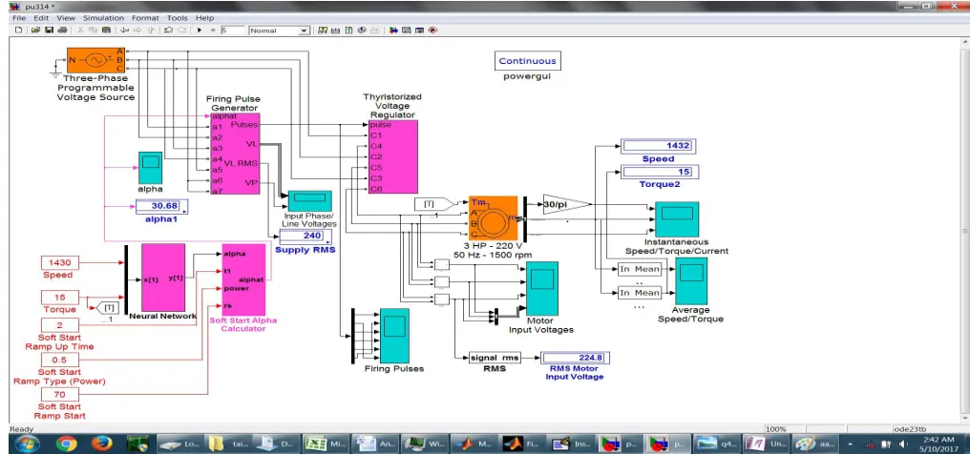Image resolution: width=970 pixels, height=454 pixels.
Task: Open the Edit menu
Action: pos(41,18)
